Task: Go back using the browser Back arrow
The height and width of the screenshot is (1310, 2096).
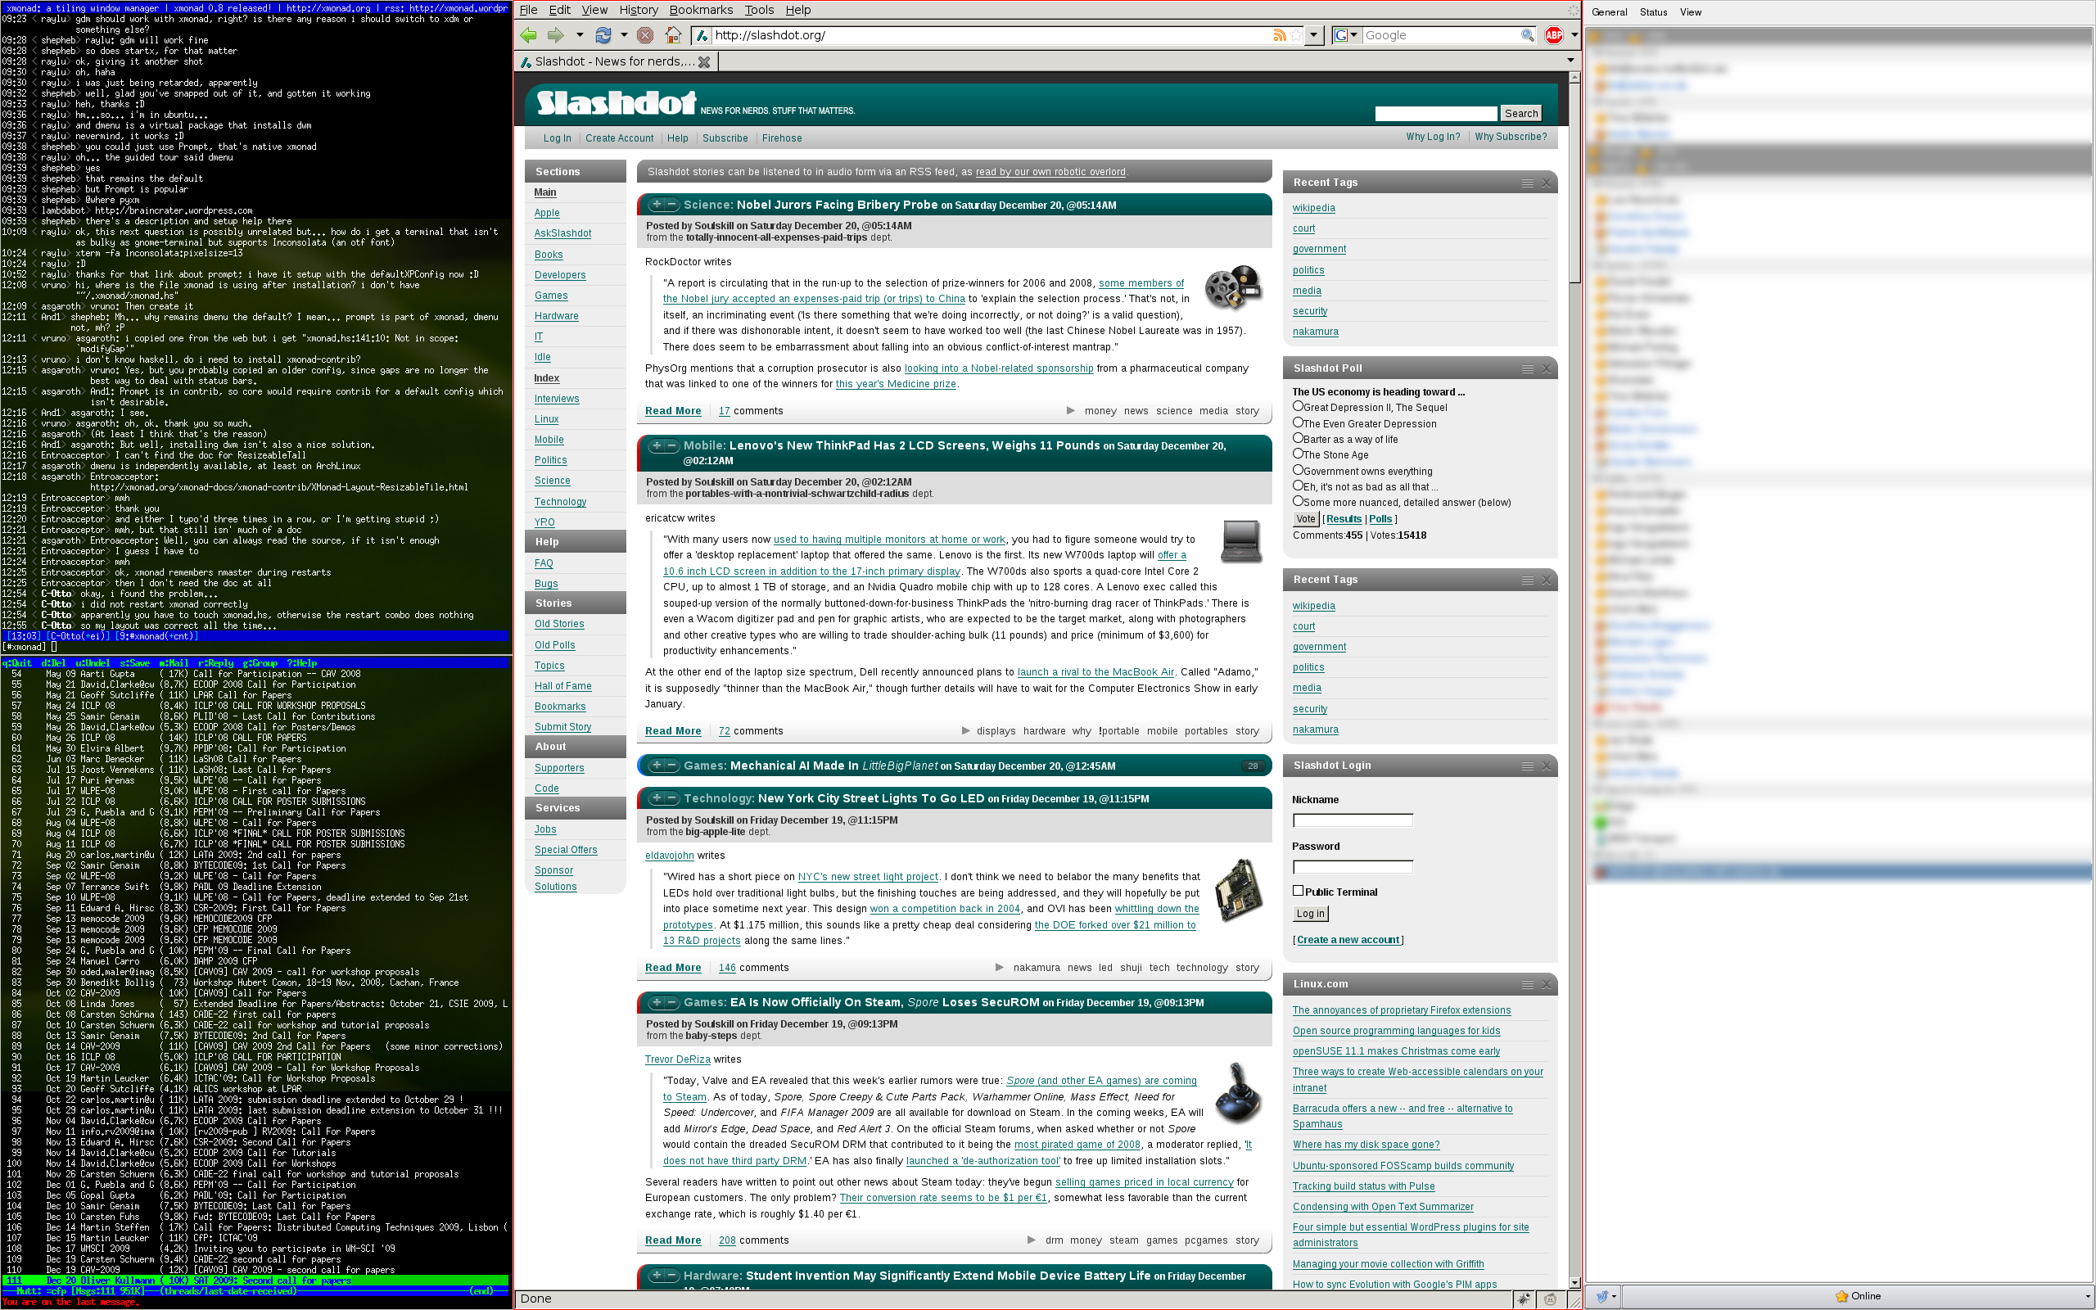Action: (x=528, y=35)
